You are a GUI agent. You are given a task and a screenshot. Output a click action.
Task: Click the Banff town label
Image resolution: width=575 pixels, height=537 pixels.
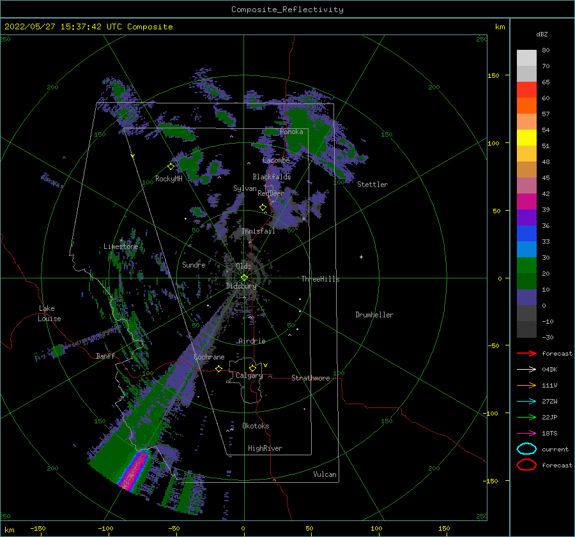[x=105, y=356]
